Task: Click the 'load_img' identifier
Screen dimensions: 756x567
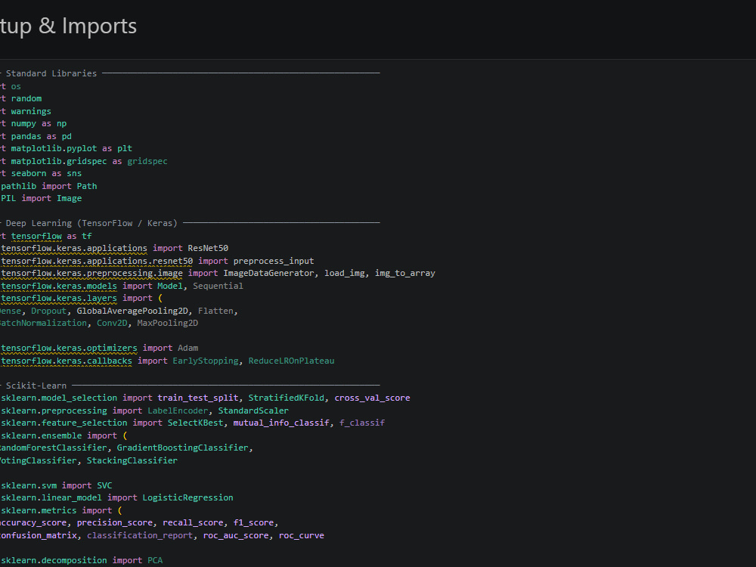Action: tap(345, 274)
